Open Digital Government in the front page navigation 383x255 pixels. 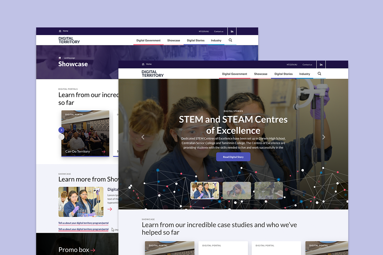235,74
